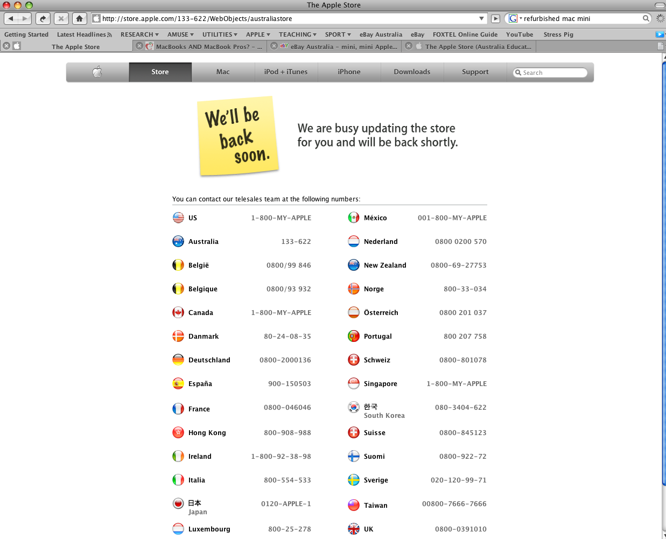Open Getting Started bookmark
The image size is (666, 539).
26,34
